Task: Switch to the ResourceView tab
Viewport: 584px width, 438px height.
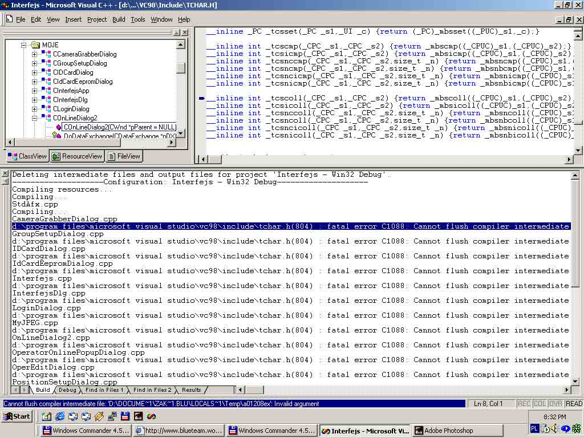Action: (77, 156)
